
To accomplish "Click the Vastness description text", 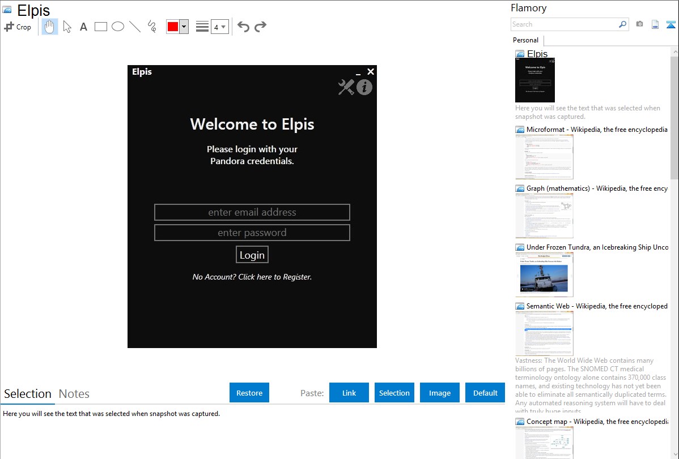I will pyautogui.click(x=591, y=385).
